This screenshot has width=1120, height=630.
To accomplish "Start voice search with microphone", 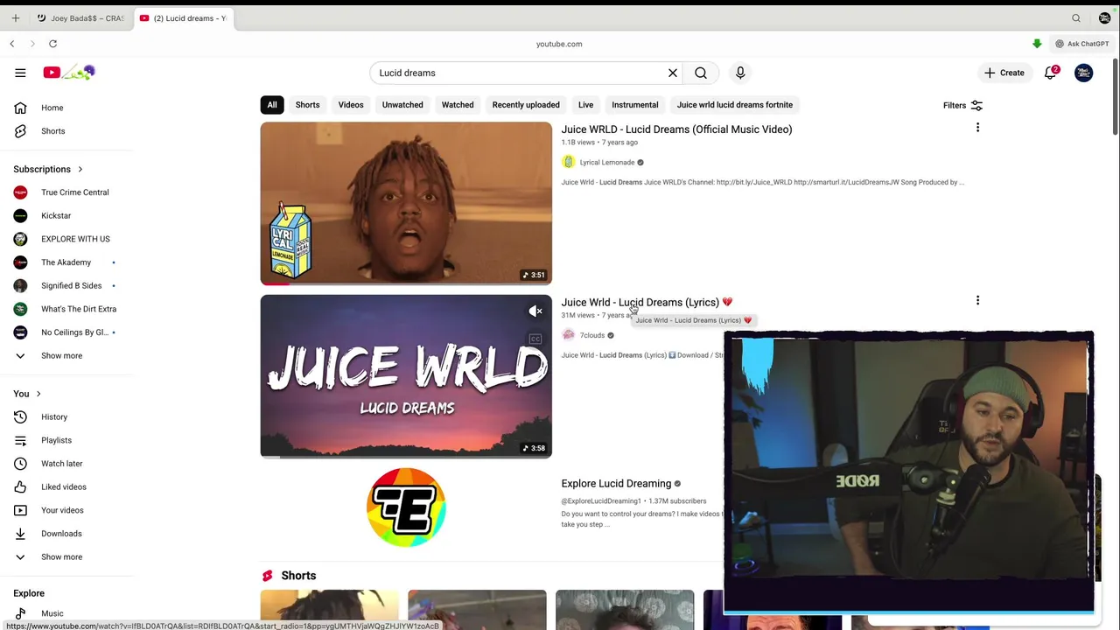I will tap(740, 73).
